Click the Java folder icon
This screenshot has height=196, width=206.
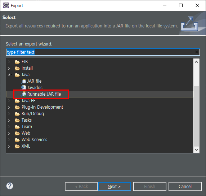pos(17,75)
